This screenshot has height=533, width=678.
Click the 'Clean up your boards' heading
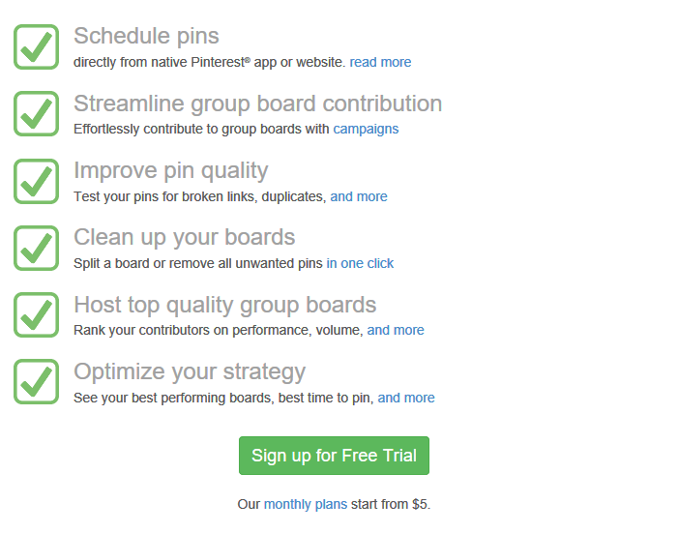184,237
